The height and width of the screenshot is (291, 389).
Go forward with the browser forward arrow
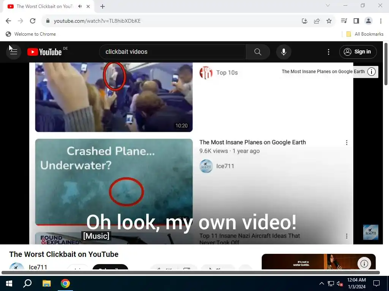[x=21, y=21]
